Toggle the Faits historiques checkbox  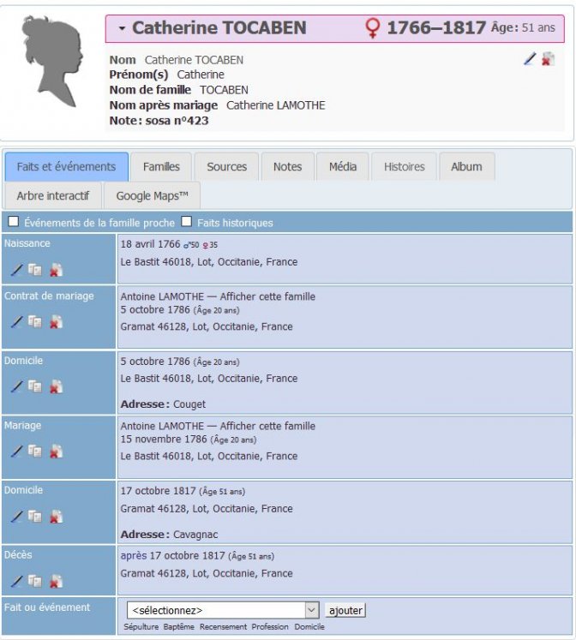tap(186, 222)
